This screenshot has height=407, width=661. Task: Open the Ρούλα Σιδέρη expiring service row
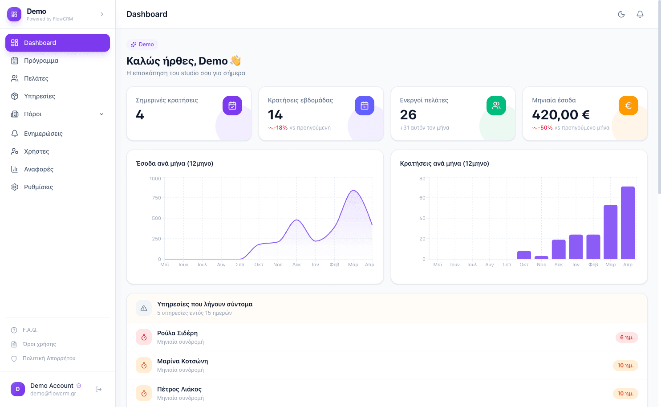(387, 337)
